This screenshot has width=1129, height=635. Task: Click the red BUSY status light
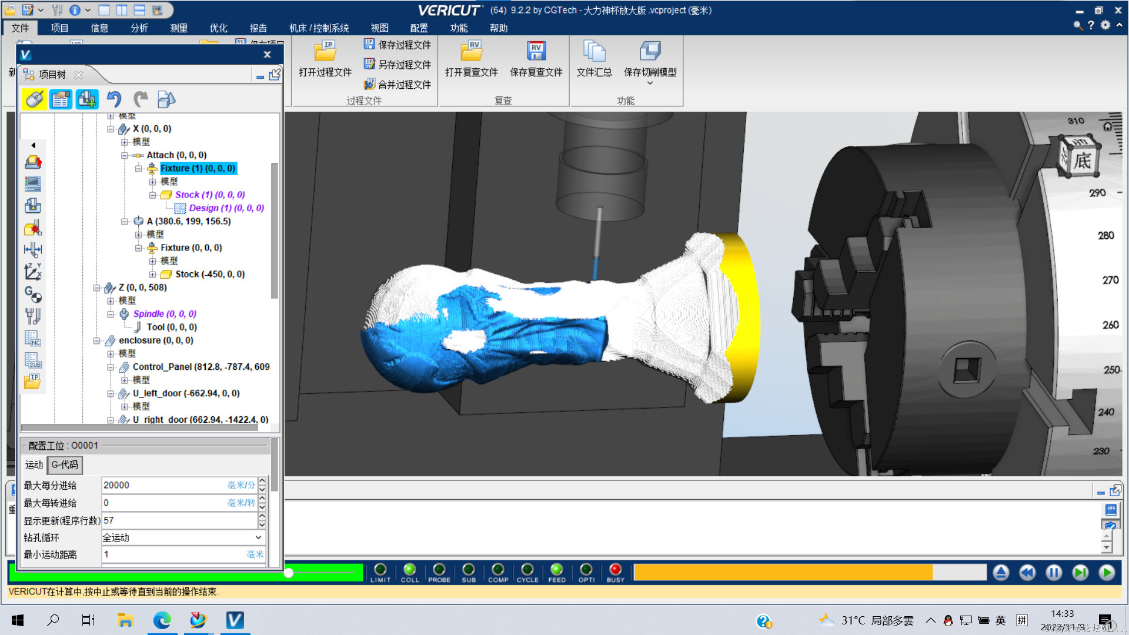616,569
